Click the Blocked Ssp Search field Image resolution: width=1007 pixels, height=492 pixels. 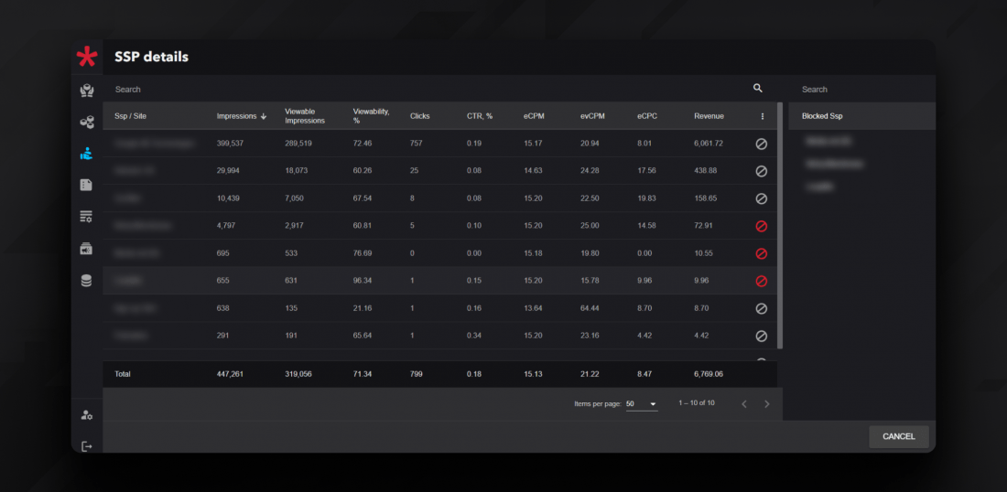tap(861, 89)
